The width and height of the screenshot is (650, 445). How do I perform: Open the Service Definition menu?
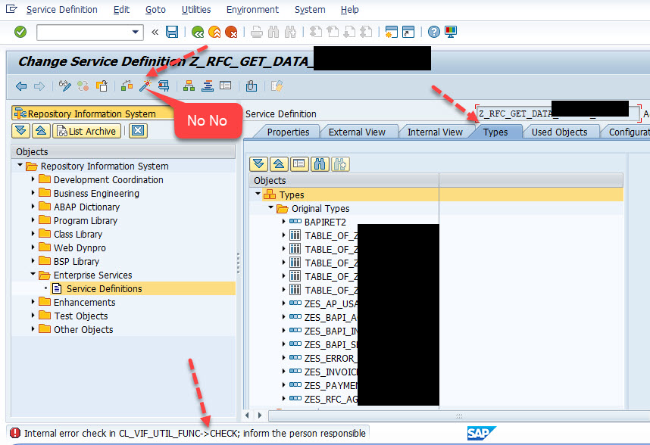tap(62, 10)
